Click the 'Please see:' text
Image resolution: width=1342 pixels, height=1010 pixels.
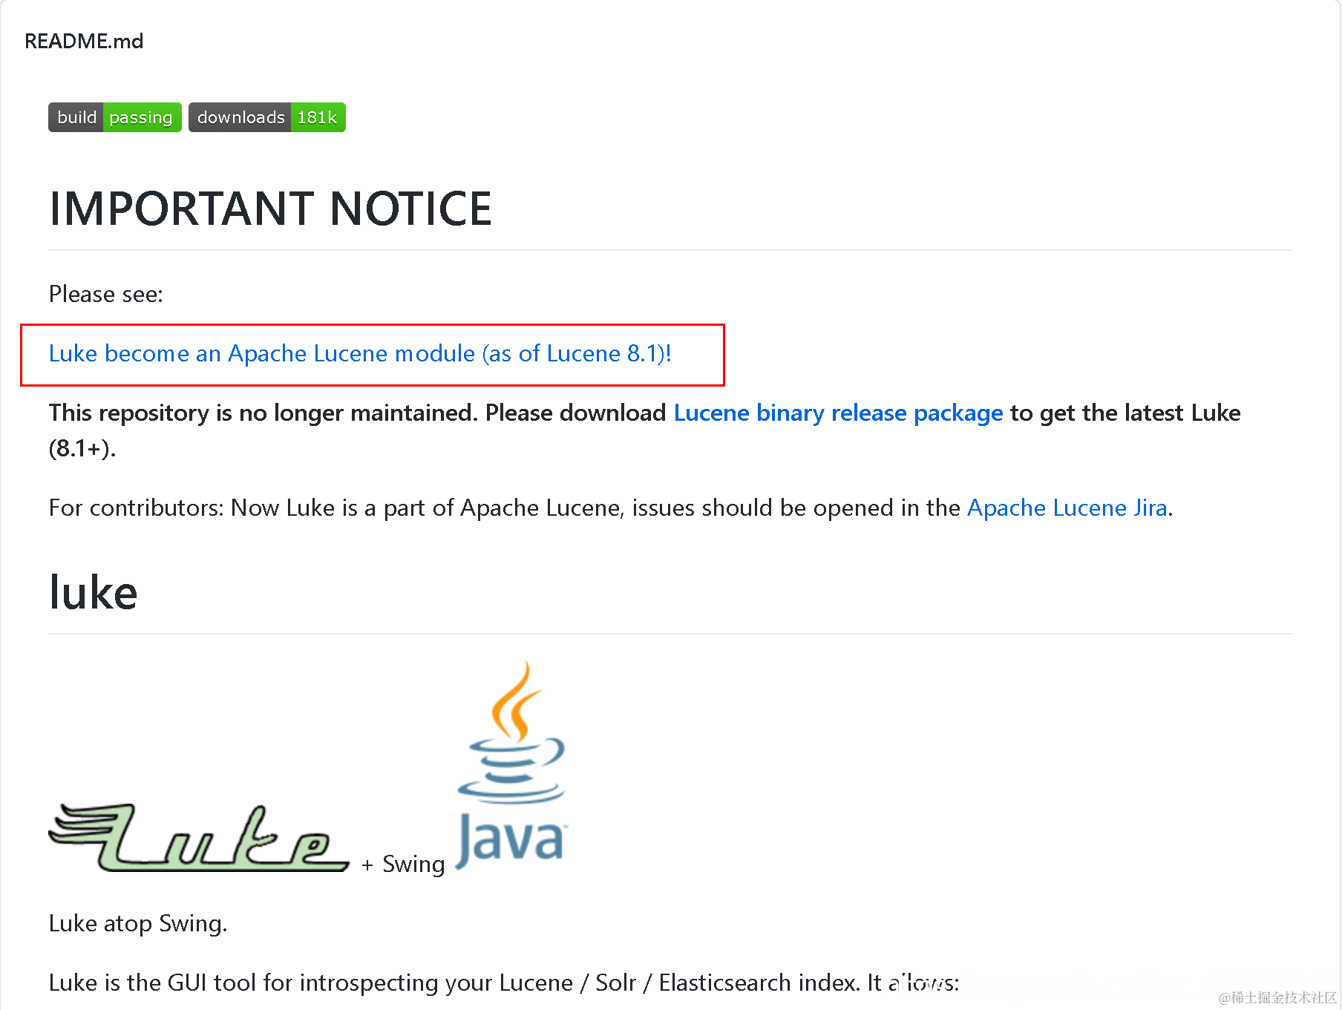[x=106, y=295]
